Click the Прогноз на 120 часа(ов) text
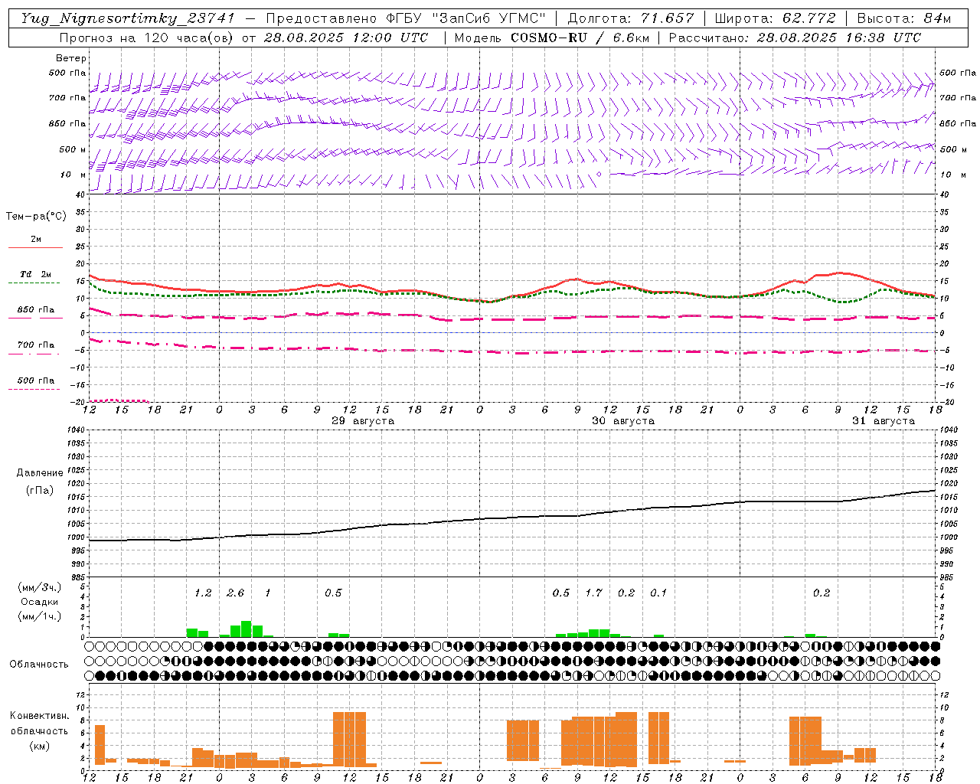This screenshot has height=784, width=980. click(x=145, y=38)
